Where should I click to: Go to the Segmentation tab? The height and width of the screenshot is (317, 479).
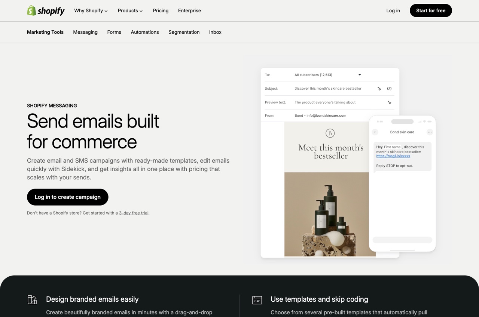pyautogui.click(x=184, y=32)
